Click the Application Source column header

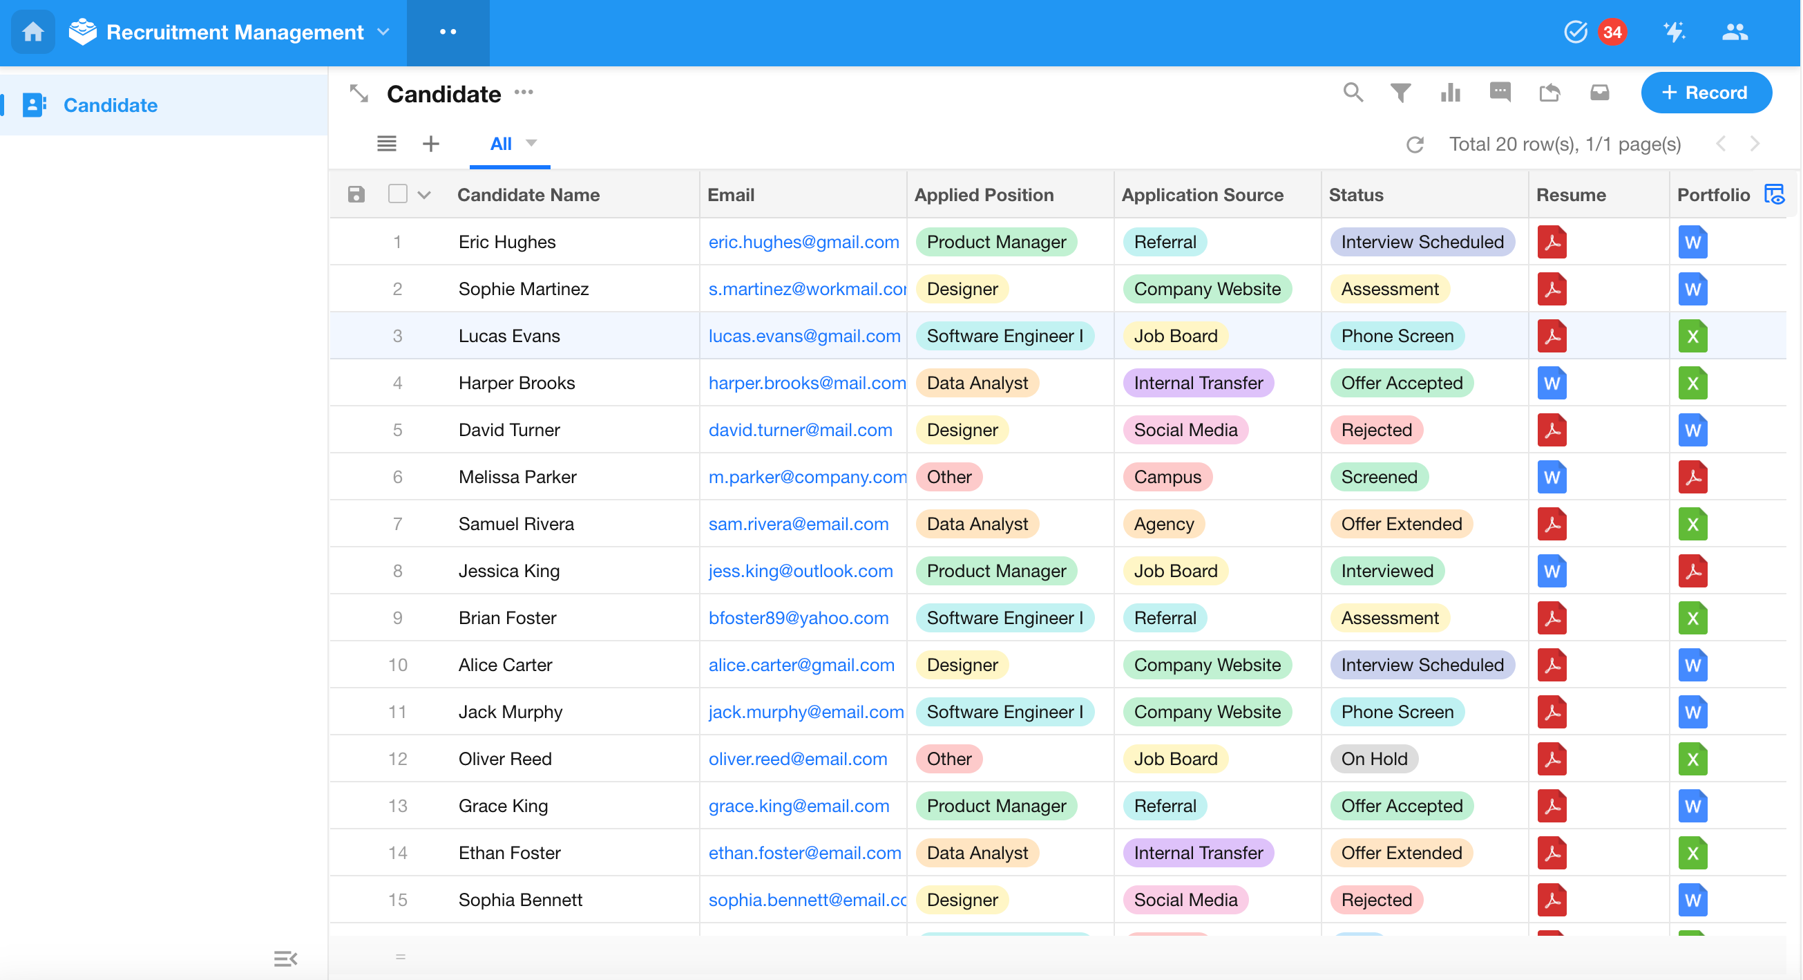[1203, 195]
